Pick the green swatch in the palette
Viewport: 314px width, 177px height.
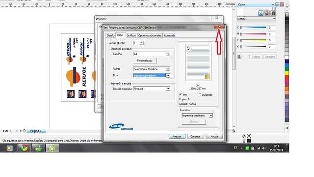pyautogui.click(x=287, y=69)
